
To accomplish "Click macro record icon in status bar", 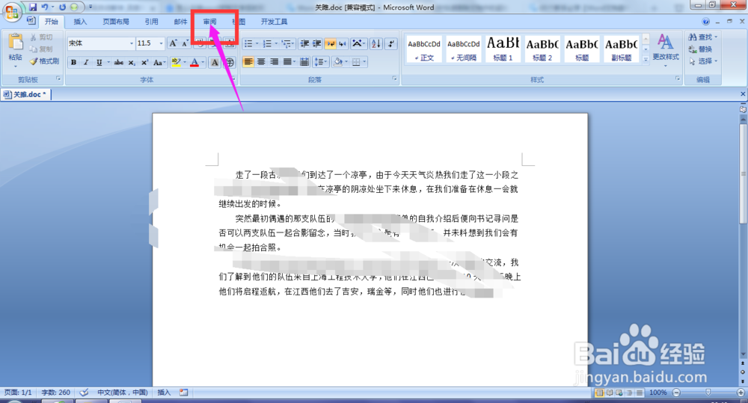I will click(x=184, y=393).
